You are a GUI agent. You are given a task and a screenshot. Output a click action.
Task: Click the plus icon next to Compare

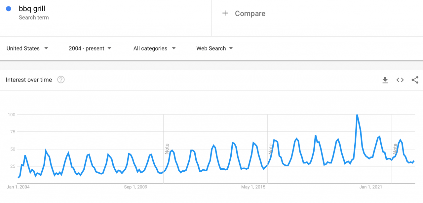pos(225,13)
